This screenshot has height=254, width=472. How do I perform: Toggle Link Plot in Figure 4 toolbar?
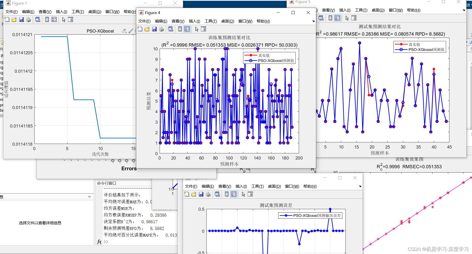171,29
